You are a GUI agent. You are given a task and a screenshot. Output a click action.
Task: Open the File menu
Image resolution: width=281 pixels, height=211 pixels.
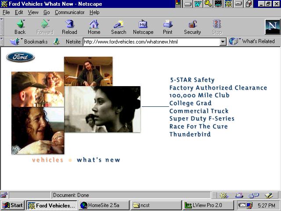coord(6,12)
